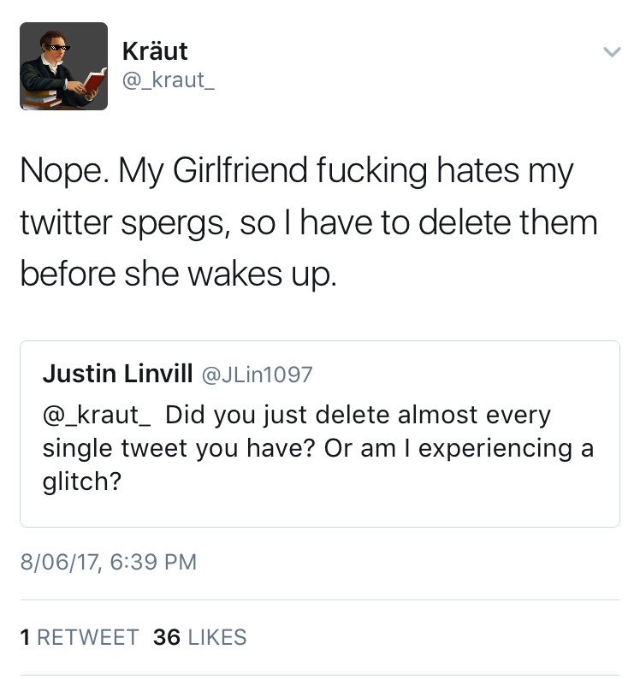The image size is (640, 679).
Task: Tap the number 1 beside RETWEET
Action: (25, 637)
